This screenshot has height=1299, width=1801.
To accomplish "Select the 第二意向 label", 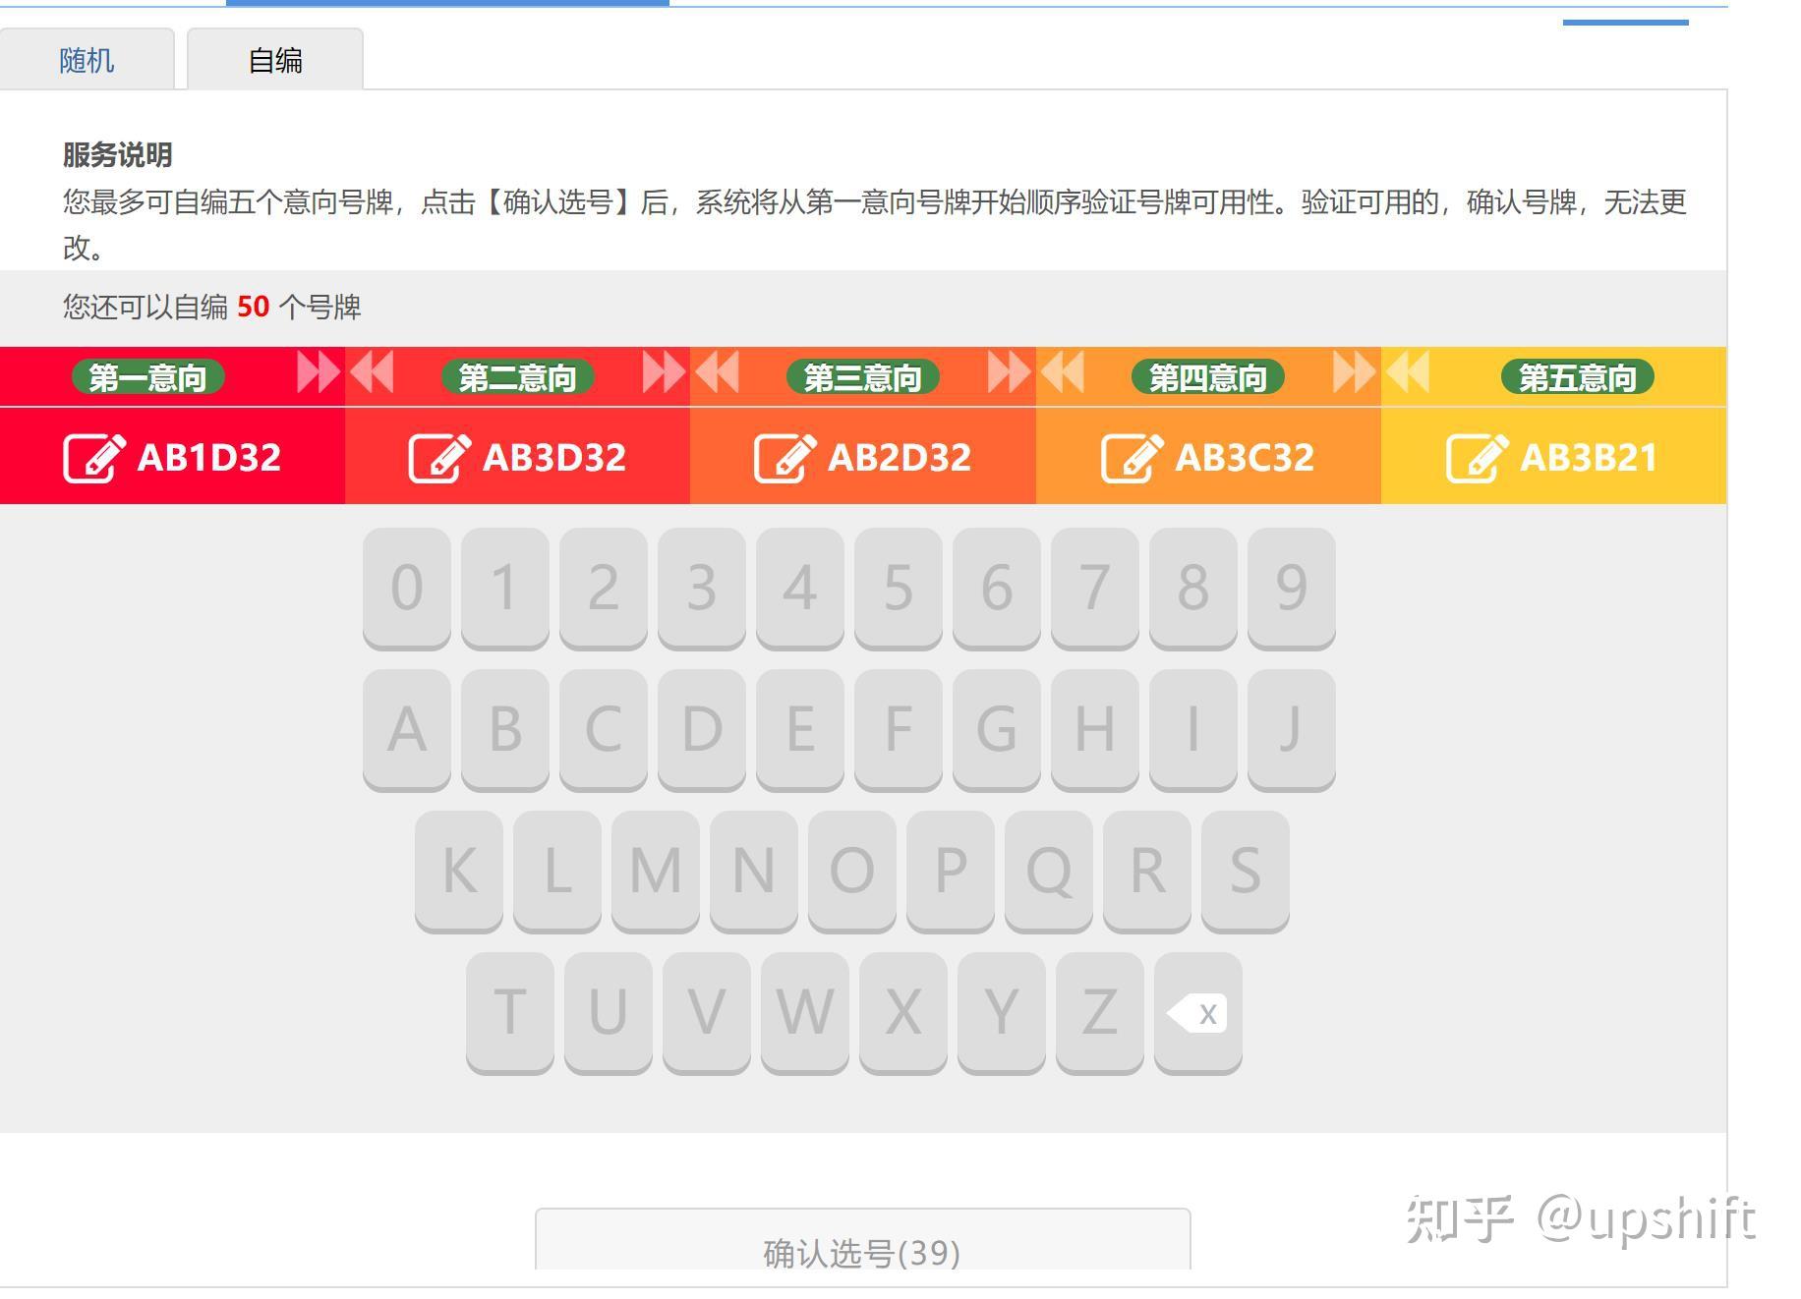I will (518, 377).
